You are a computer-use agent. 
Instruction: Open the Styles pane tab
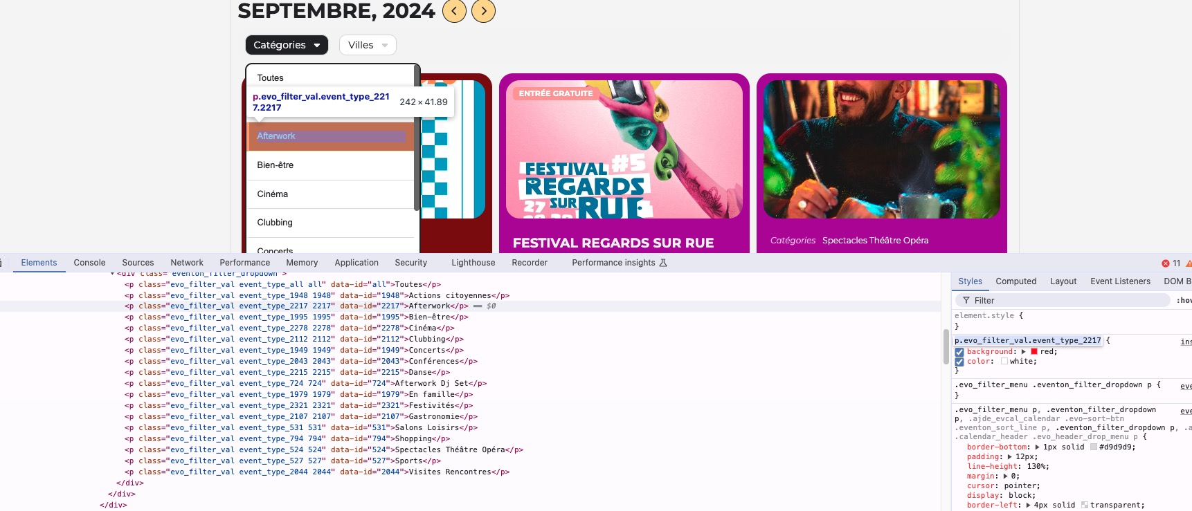click(x=970, y=281)
